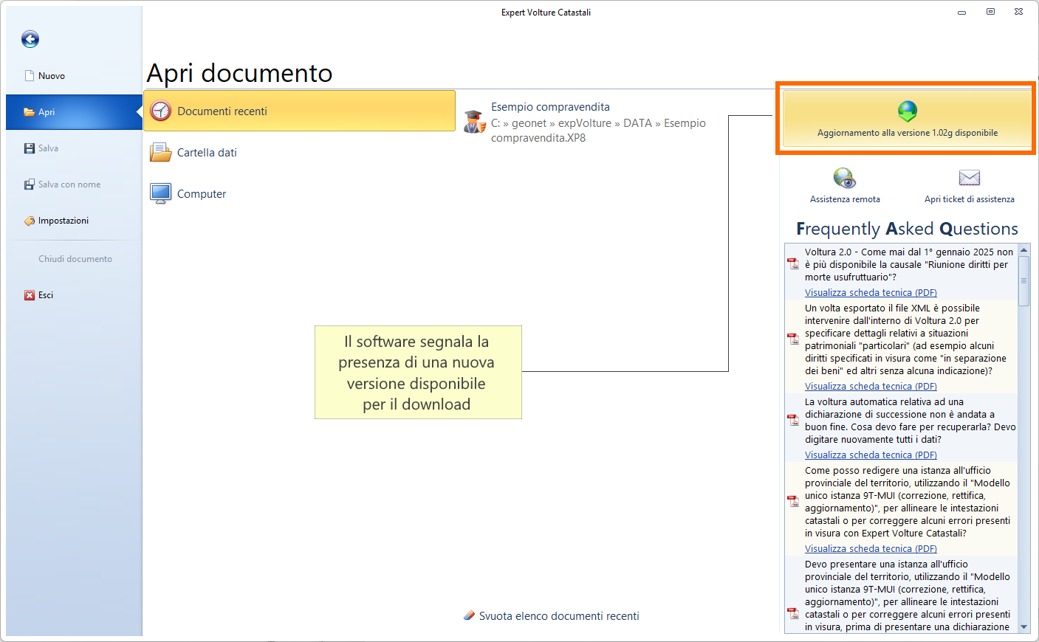This screenshot has width=1039, height=642.
Task: Click the Cartella dati folder icon
Action: (x=160, y=153)
